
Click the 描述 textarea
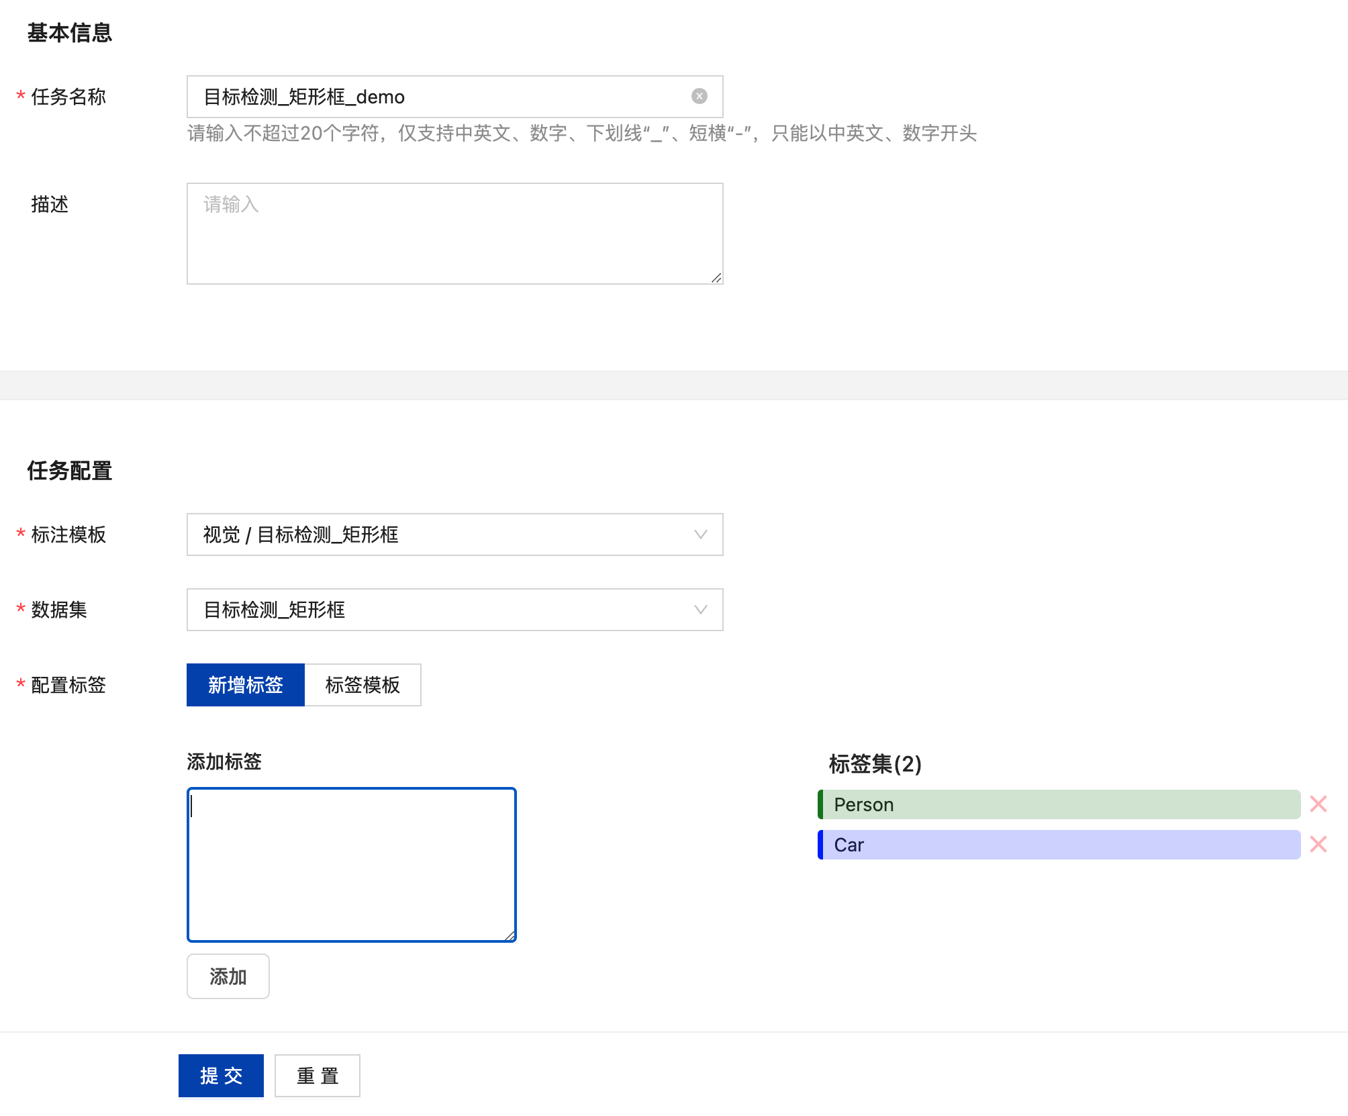pos(454,234)
